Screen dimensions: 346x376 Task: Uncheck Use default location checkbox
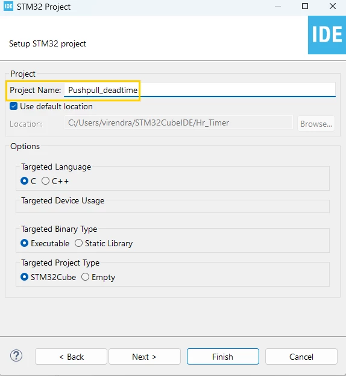pyautogui.click(x=13, y=106)
